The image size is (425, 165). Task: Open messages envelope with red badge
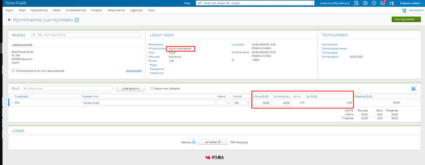(x=383, y=3)
